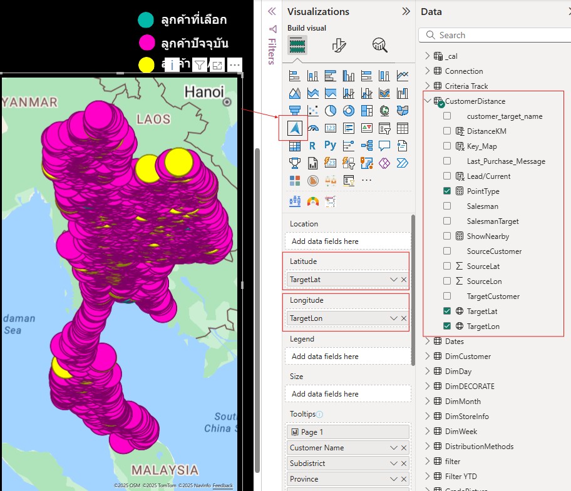The height and width of the screenshot is (491, 571).
Task: Open the visual's More options menu
Action: pos(234,65)
